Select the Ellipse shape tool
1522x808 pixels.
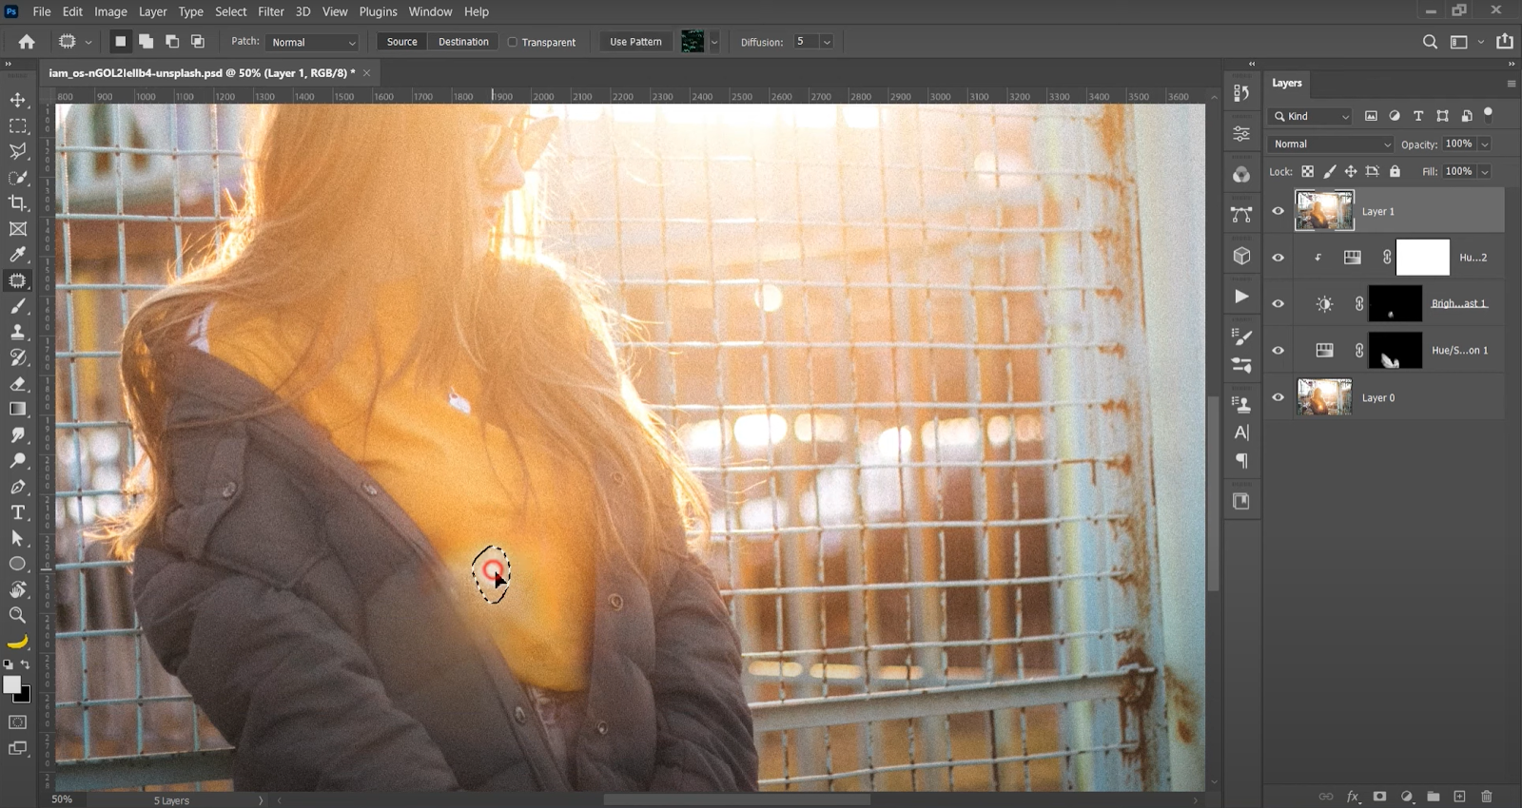click(18, 564)
